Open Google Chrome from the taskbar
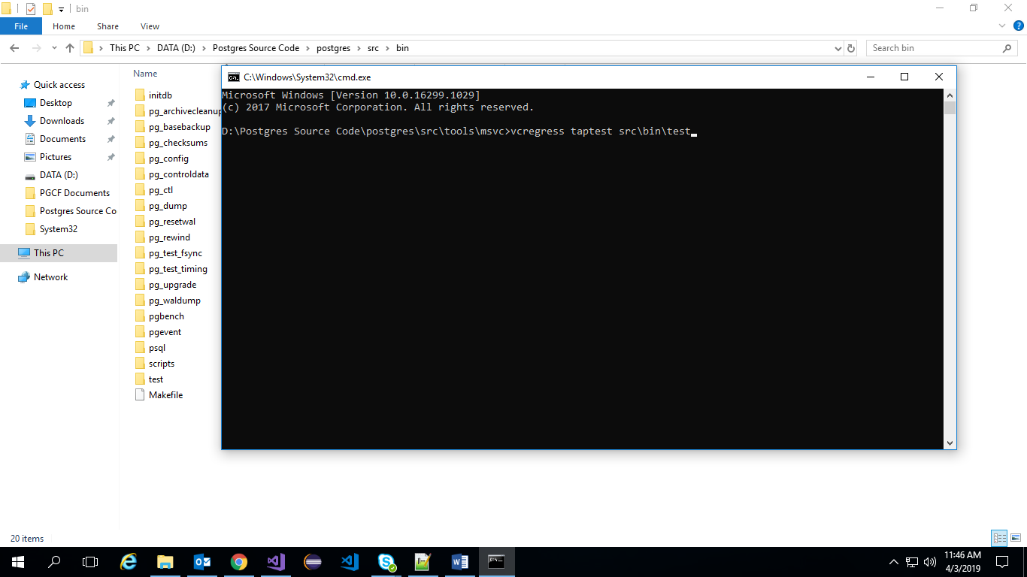Viewport: 1027px width, 577px height. point(239,561)
